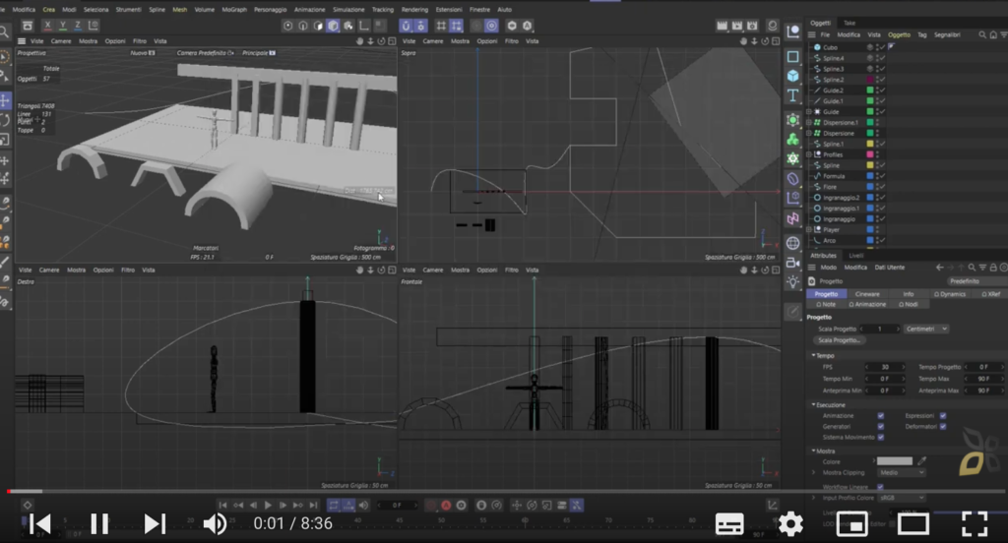
Task: Open Render Settings icon at top right
Action: (752, 26)
